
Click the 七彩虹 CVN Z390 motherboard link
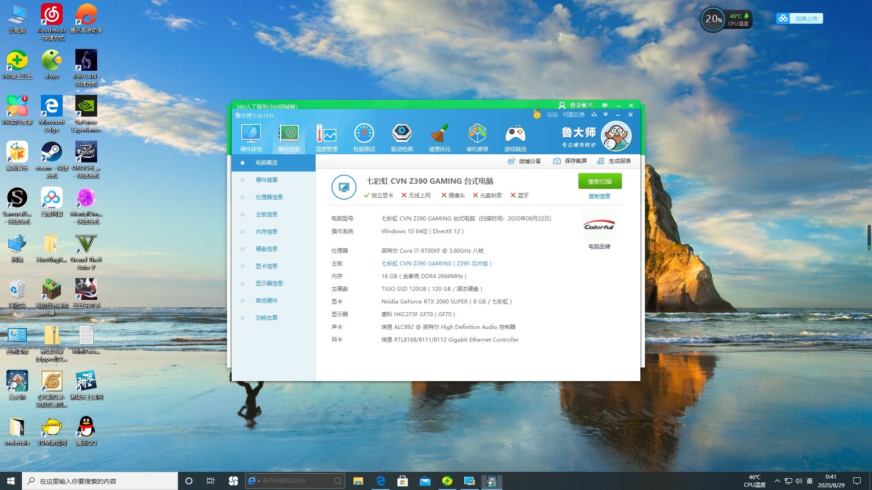[x=436, y=263]
